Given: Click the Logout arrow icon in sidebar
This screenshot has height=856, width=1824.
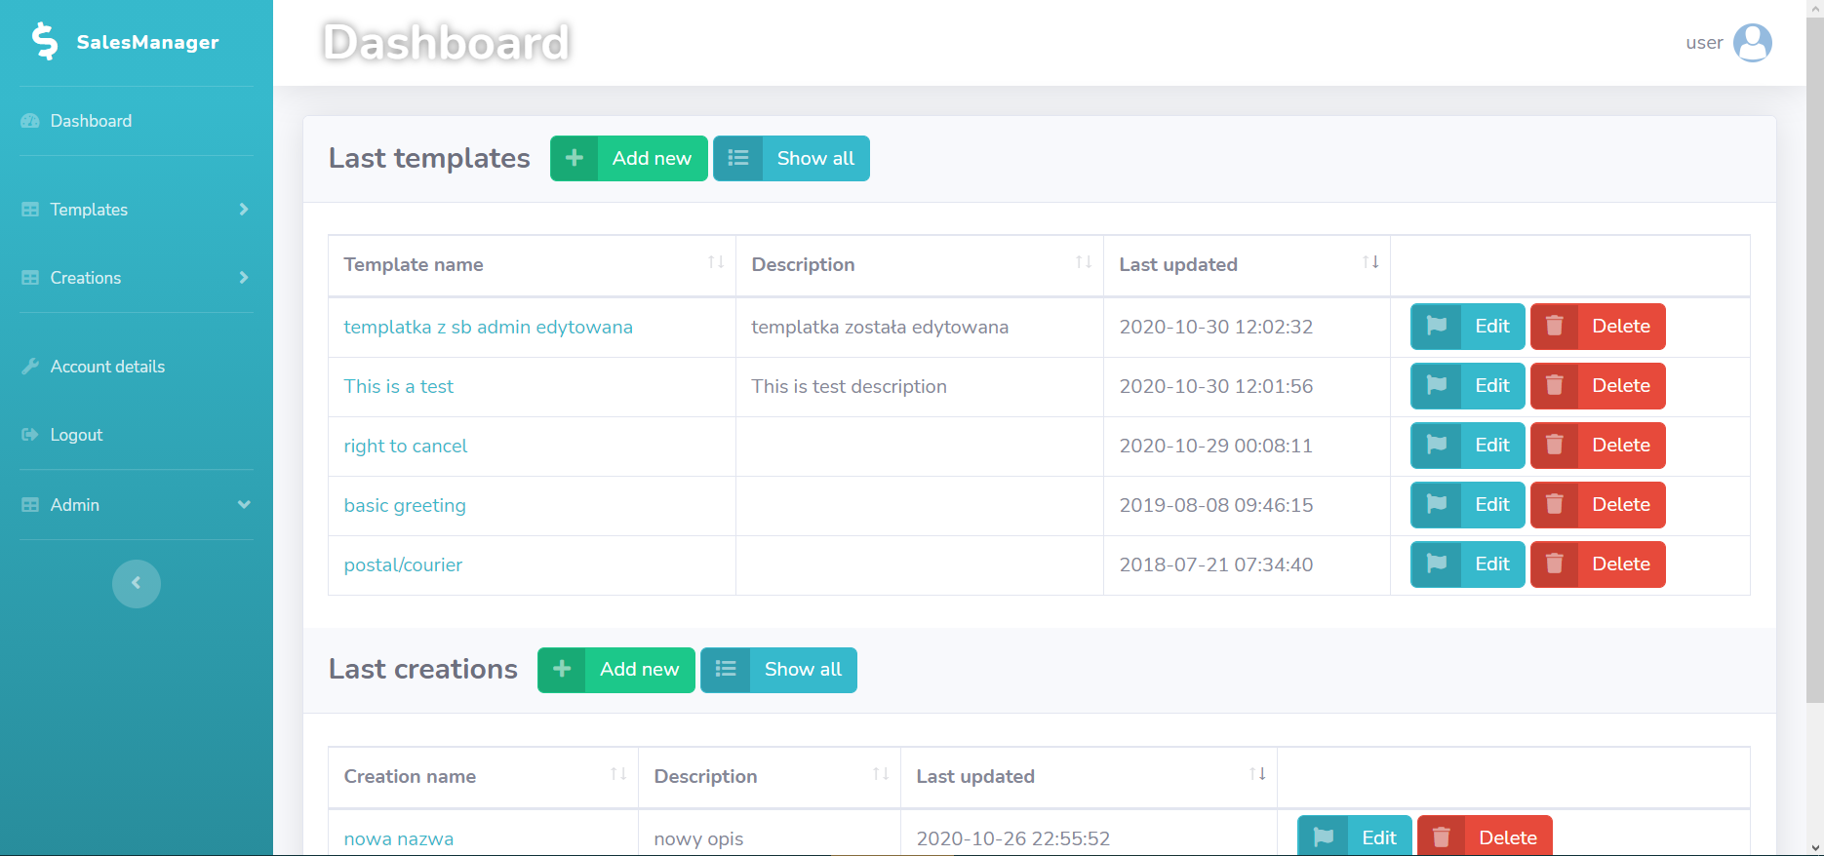Looking at the screenshot, I should 30,435.
